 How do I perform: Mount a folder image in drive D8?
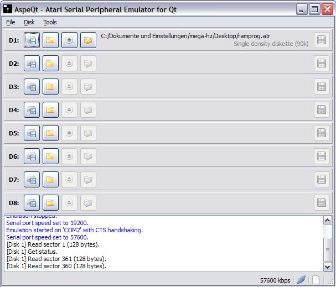coord(50,203)
